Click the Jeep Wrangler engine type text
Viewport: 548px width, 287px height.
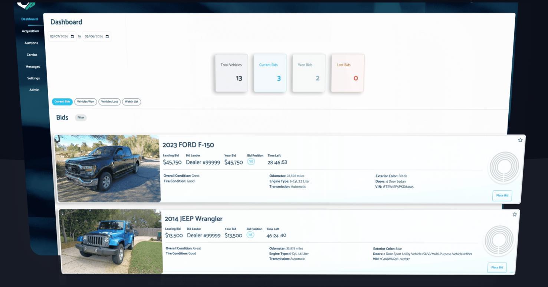[x=289, y=254]
